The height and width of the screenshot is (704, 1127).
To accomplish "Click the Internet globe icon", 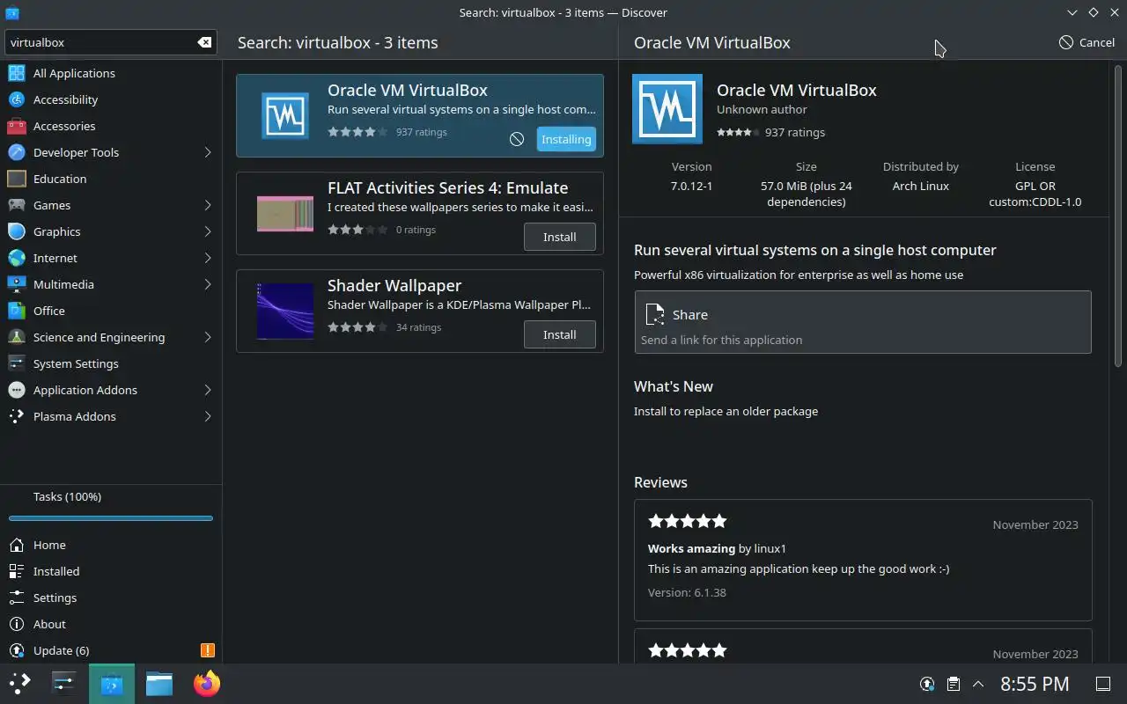I will tap(16, 258).
